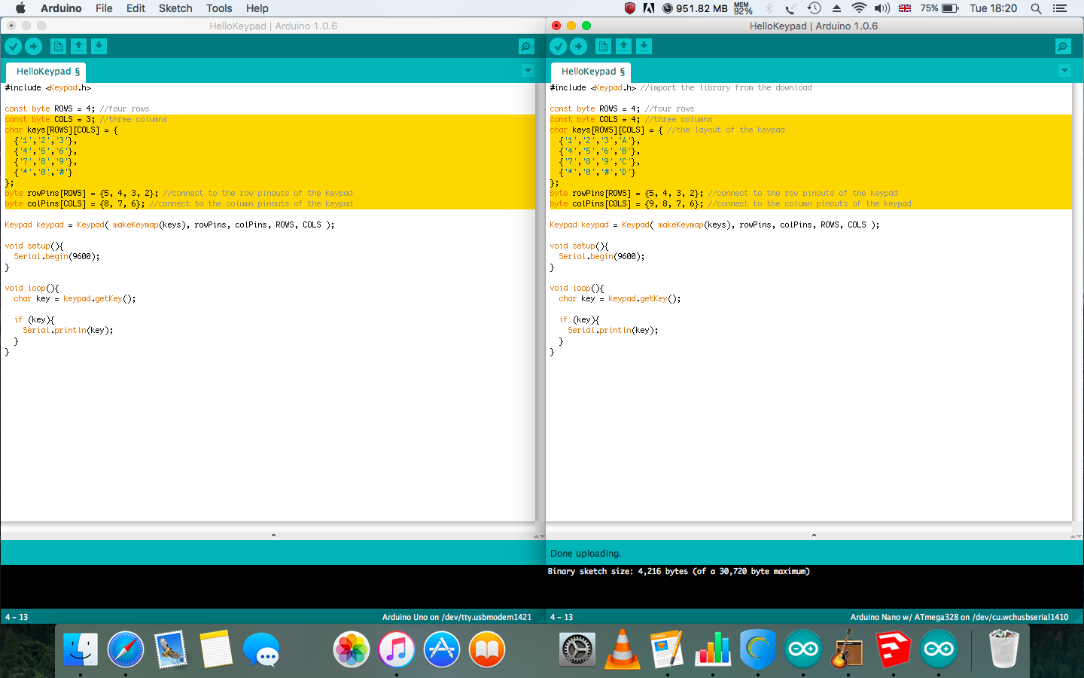The height and width of the screenshot is (678, 1084).
Task: Open App Store from the dock
Action: coord(442,649)
